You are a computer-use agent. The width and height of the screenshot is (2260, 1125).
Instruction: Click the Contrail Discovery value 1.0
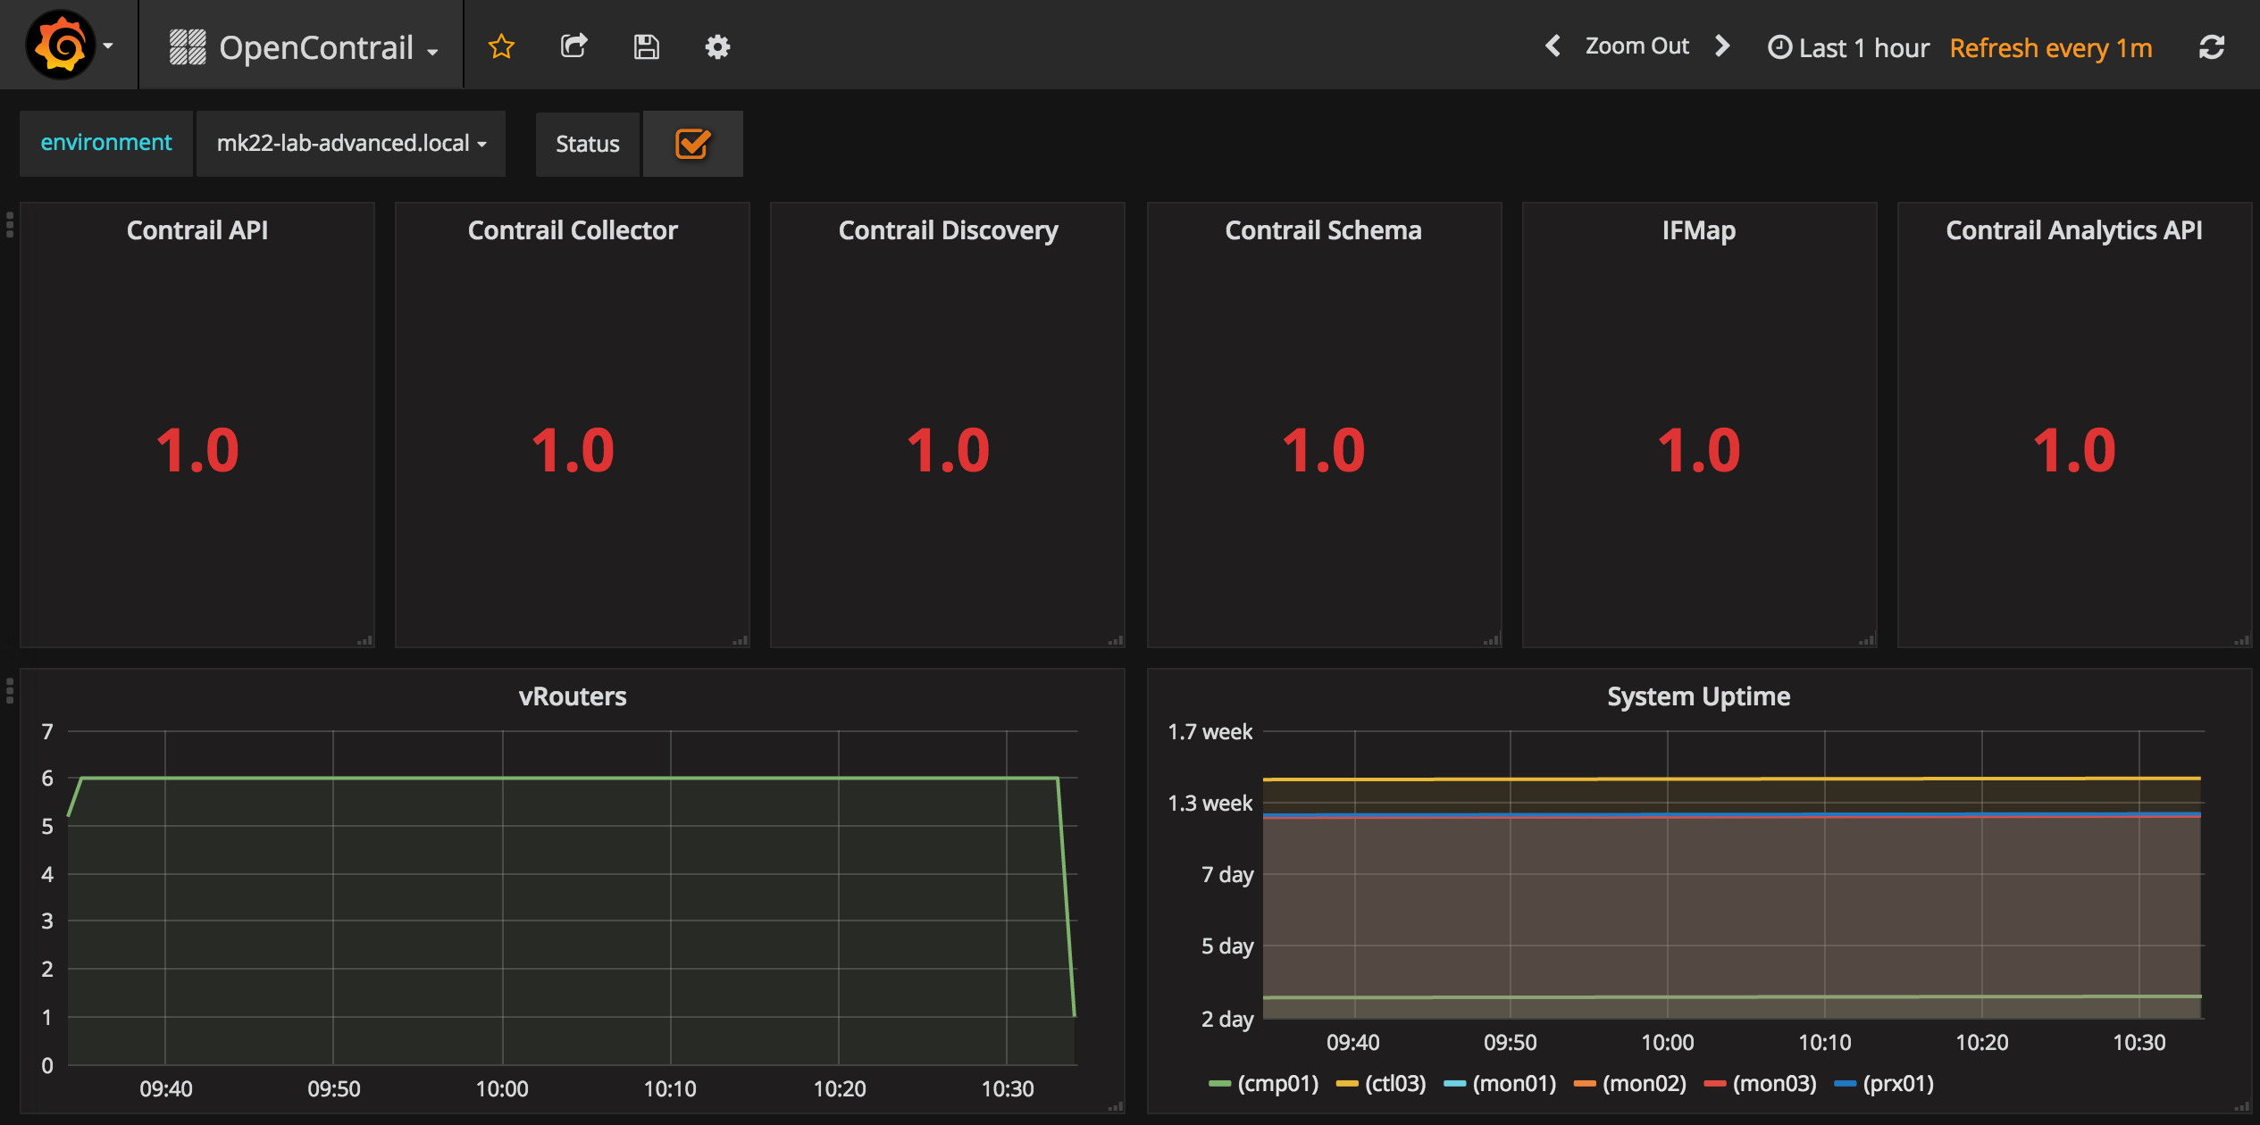[x=948, y=450]
